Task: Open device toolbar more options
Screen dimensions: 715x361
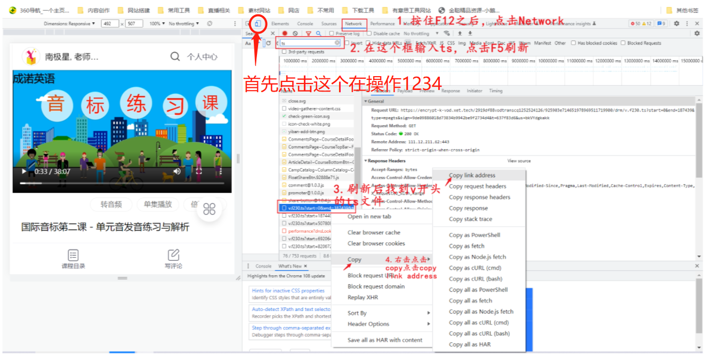Action: 235,23
